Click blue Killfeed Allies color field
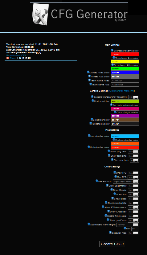This screenshot has height=255, width=147. coord(125,73)
